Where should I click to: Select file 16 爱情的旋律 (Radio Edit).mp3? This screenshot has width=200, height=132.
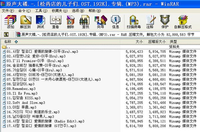coord(45,121)
